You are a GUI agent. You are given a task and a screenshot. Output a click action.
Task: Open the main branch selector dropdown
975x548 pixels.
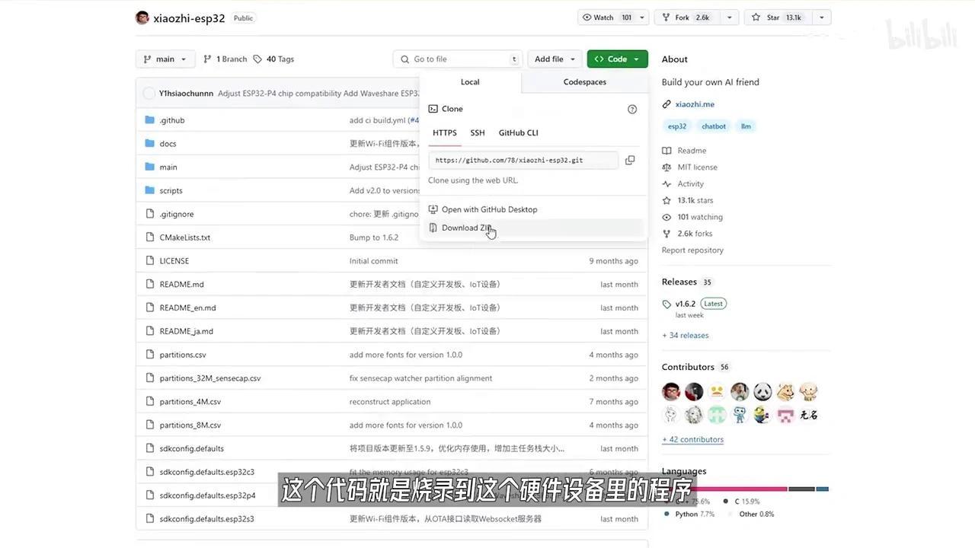pos(165,59)
